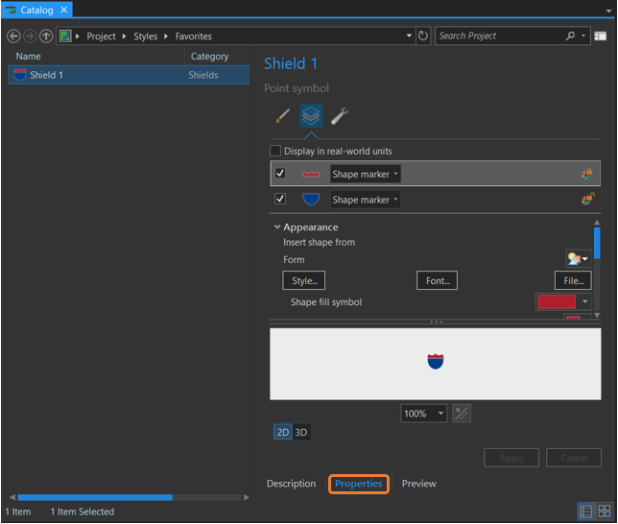
Task: Click the Cancel button
Action: click(574, 458)
